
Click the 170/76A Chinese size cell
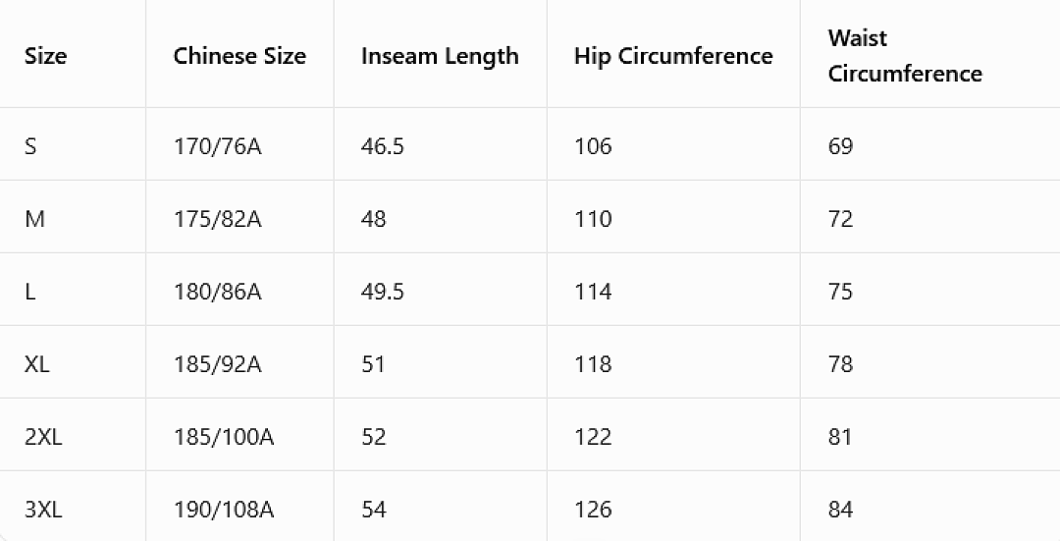pos(217,146)
